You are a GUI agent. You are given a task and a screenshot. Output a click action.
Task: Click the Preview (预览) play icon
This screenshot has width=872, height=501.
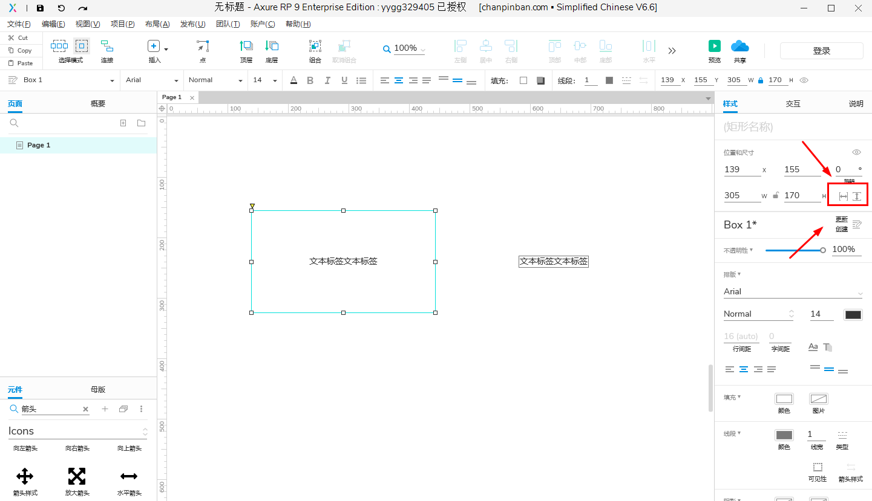(x=714, y=47)
